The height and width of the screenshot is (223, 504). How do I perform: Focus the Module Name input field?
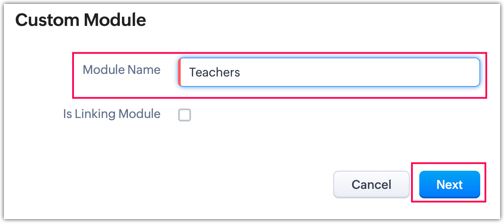tap(329, 72)
